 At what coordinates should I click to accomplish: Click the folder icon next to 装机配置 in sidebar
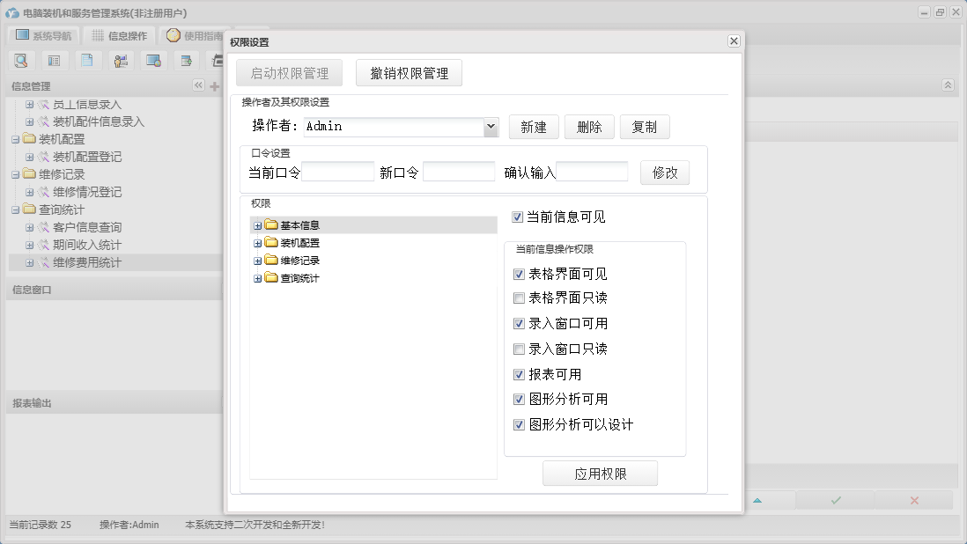(30, 138)
